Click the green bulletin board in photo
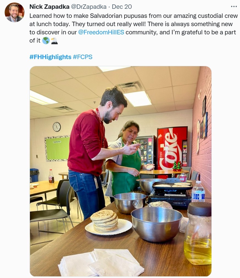This screenshot has width=240, height=278. [57, 148]
